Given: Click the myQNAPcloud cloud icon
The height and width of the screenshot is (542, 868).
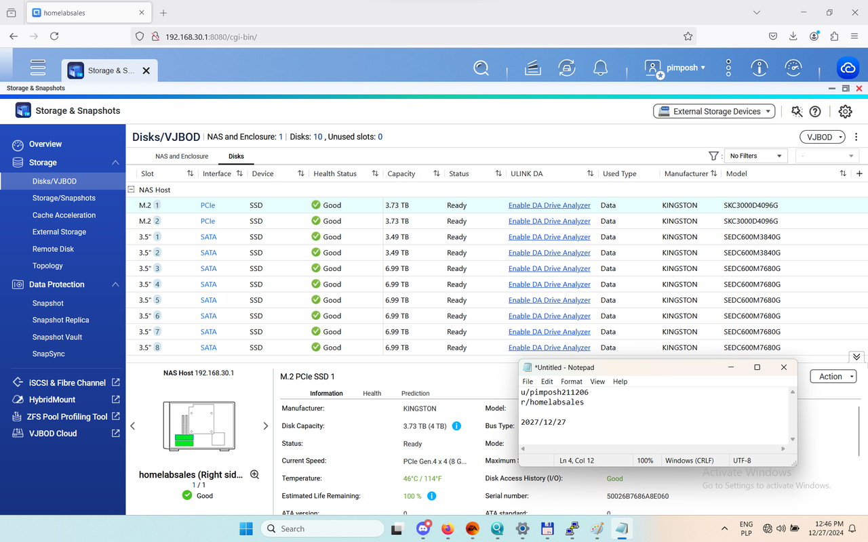Looking at the screenshot, I should point(848,68).
